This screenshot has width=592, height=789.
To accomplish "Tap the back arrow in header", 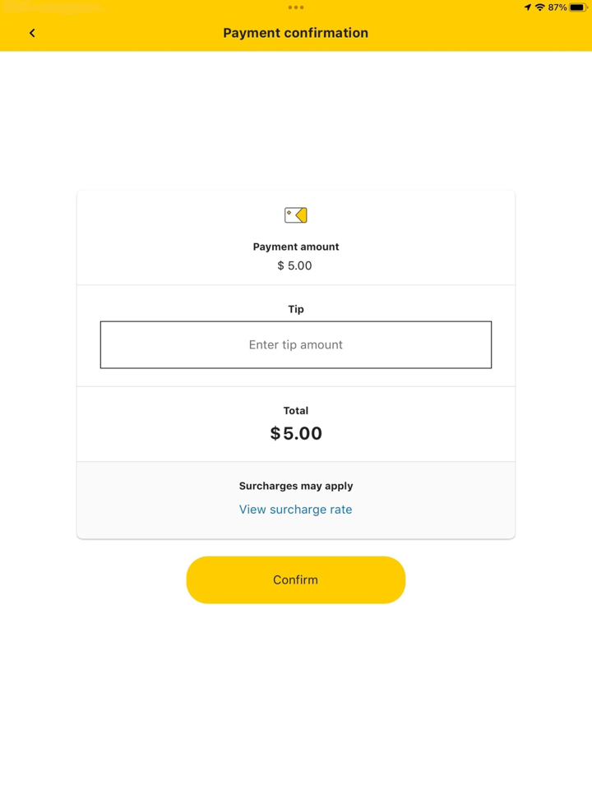I will click(32, 33).
